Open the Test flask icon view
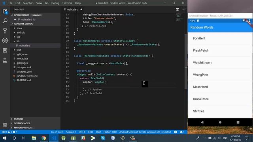Viewport: 253px width, 142px height. click(x=5, y=60)
